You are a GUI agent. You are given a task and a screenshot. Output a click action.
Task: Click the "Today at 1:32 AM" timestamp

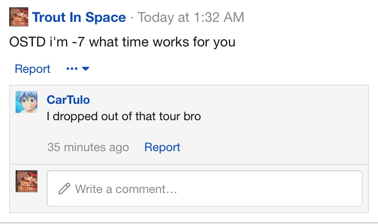tap(191, 18)
